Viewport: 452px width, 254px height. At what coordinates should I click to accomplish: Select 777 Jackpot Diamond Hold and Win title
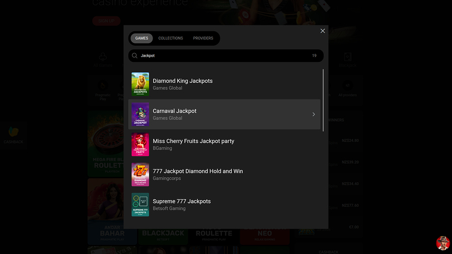198,171
